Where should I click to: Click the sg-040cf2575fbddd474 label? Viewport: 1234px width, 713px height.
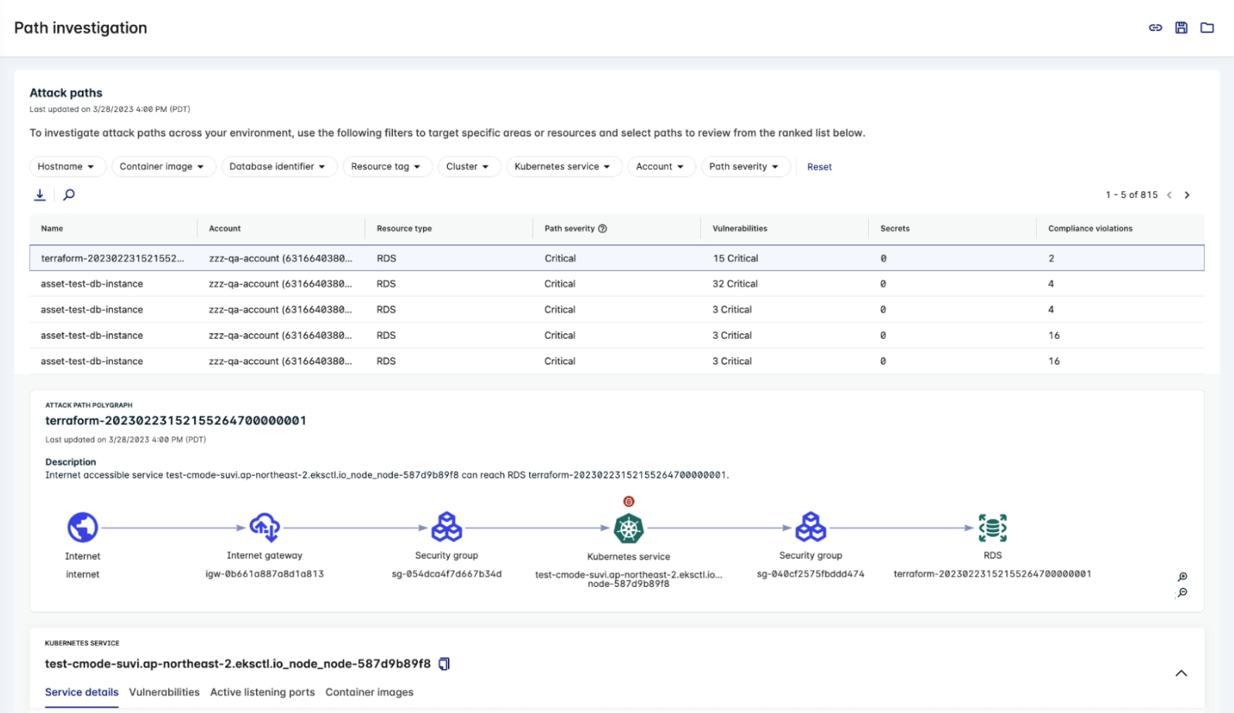[x=810, y=574]
